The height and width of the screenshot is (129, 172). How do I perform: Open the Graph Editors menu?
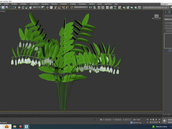[34, 4]
